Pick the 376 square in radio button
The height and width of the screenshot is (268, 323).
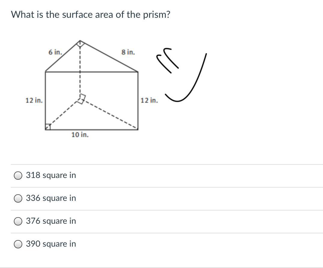(x=18, y=221)
